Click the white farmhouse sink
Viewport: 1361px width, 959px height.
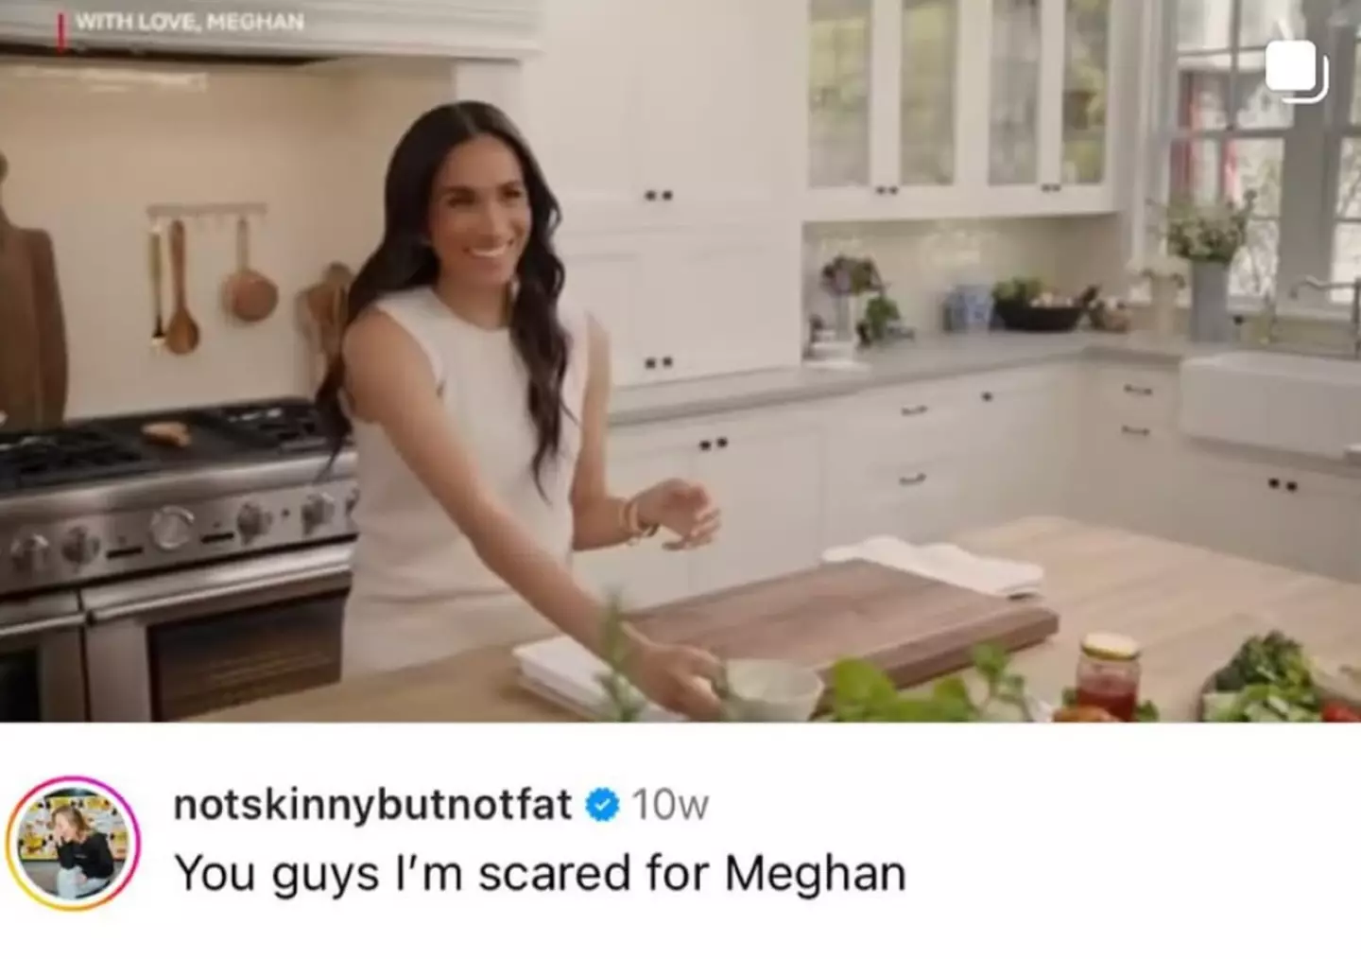(1269, 402)
